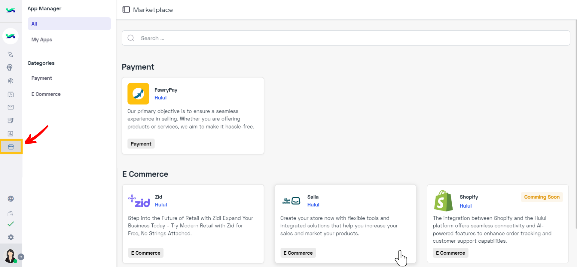Click the Categories heading in sidebar
Screen dimensions: 577x267
41,63
